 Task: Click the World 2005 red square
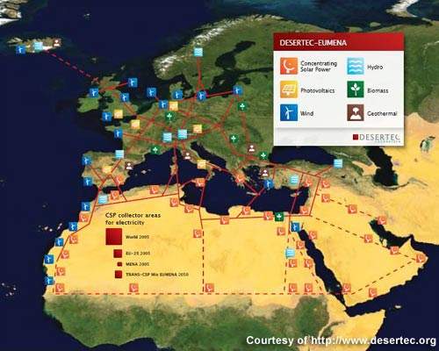tap(113, 237)
